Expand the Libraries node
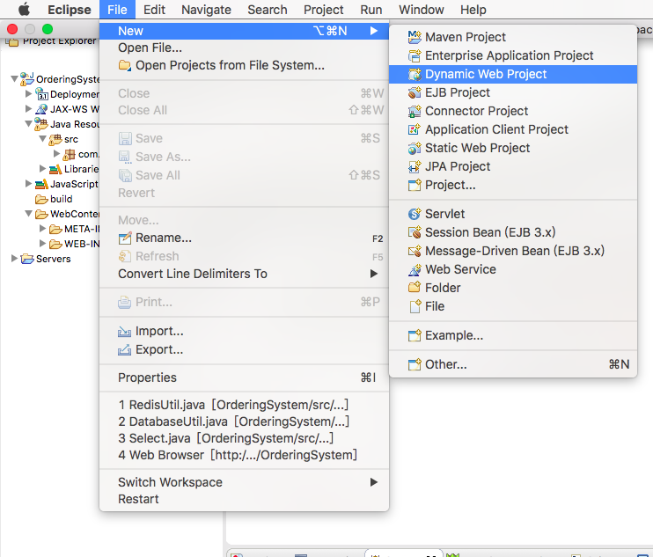The height and width of the screenshot is (557, 653). 42,169
